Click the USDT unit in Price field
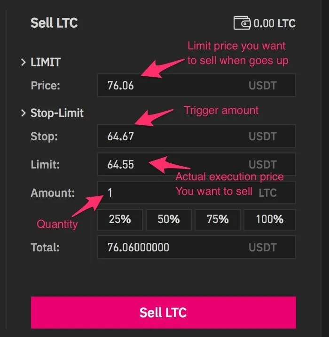 (x=263, y=86)
